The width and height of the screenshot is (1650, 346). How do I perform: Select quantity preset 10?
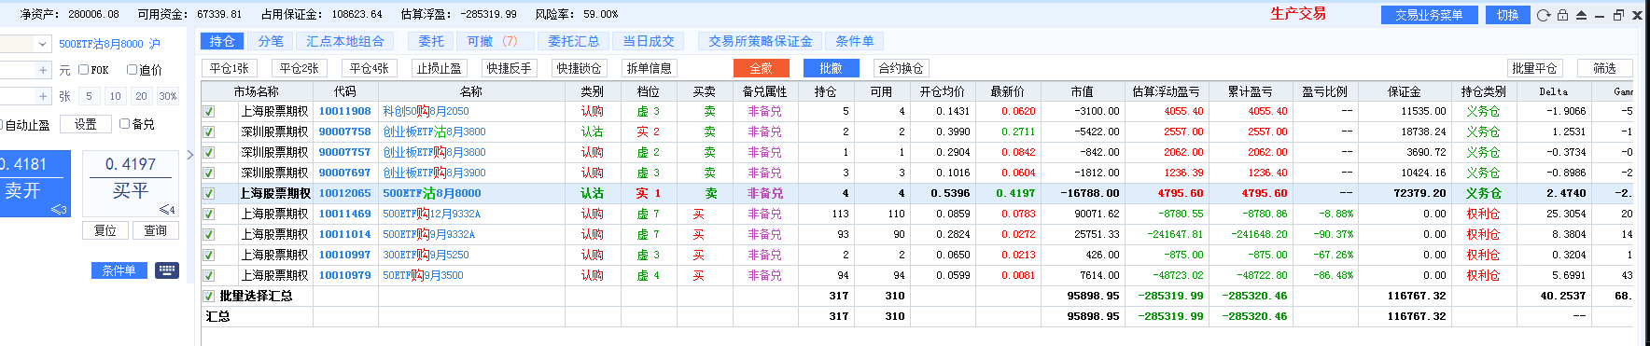115,96
